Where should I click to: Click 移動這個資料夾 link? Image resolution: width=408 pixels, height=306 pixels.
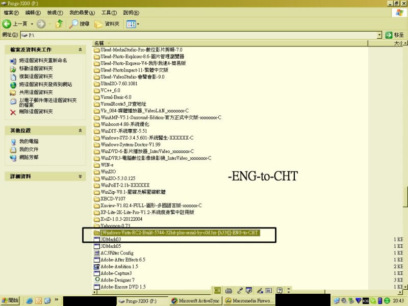(x=36, y=68)
